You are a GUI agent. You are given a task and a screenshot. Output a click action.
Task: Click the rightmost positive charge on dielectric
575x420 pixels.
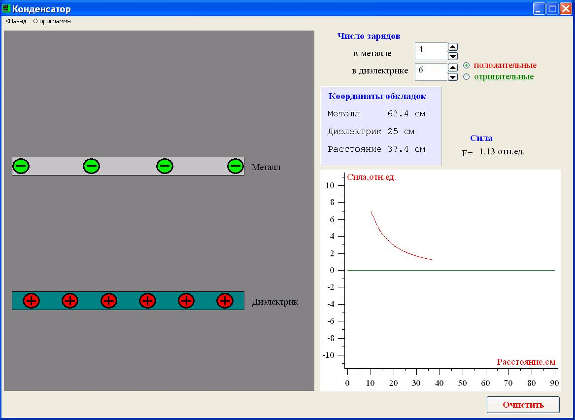coord(225,300)
